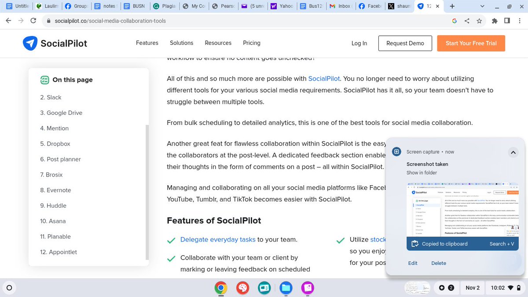Switch to the Gmail Inbox tab

340,6
